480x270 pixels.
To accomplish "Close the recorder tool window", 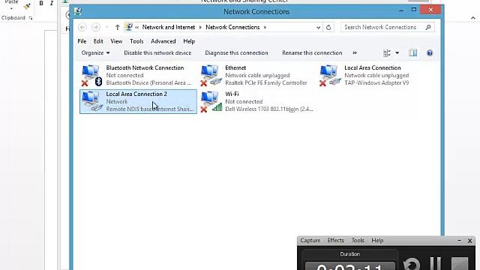I will click(470, 241).
